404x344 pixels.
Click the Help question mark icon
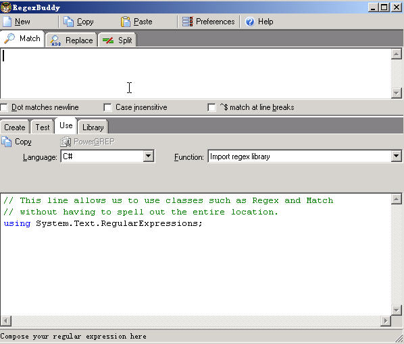pyautogui.click(x=250, y=22)
